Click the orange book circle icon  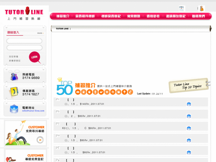pos(89,92)
